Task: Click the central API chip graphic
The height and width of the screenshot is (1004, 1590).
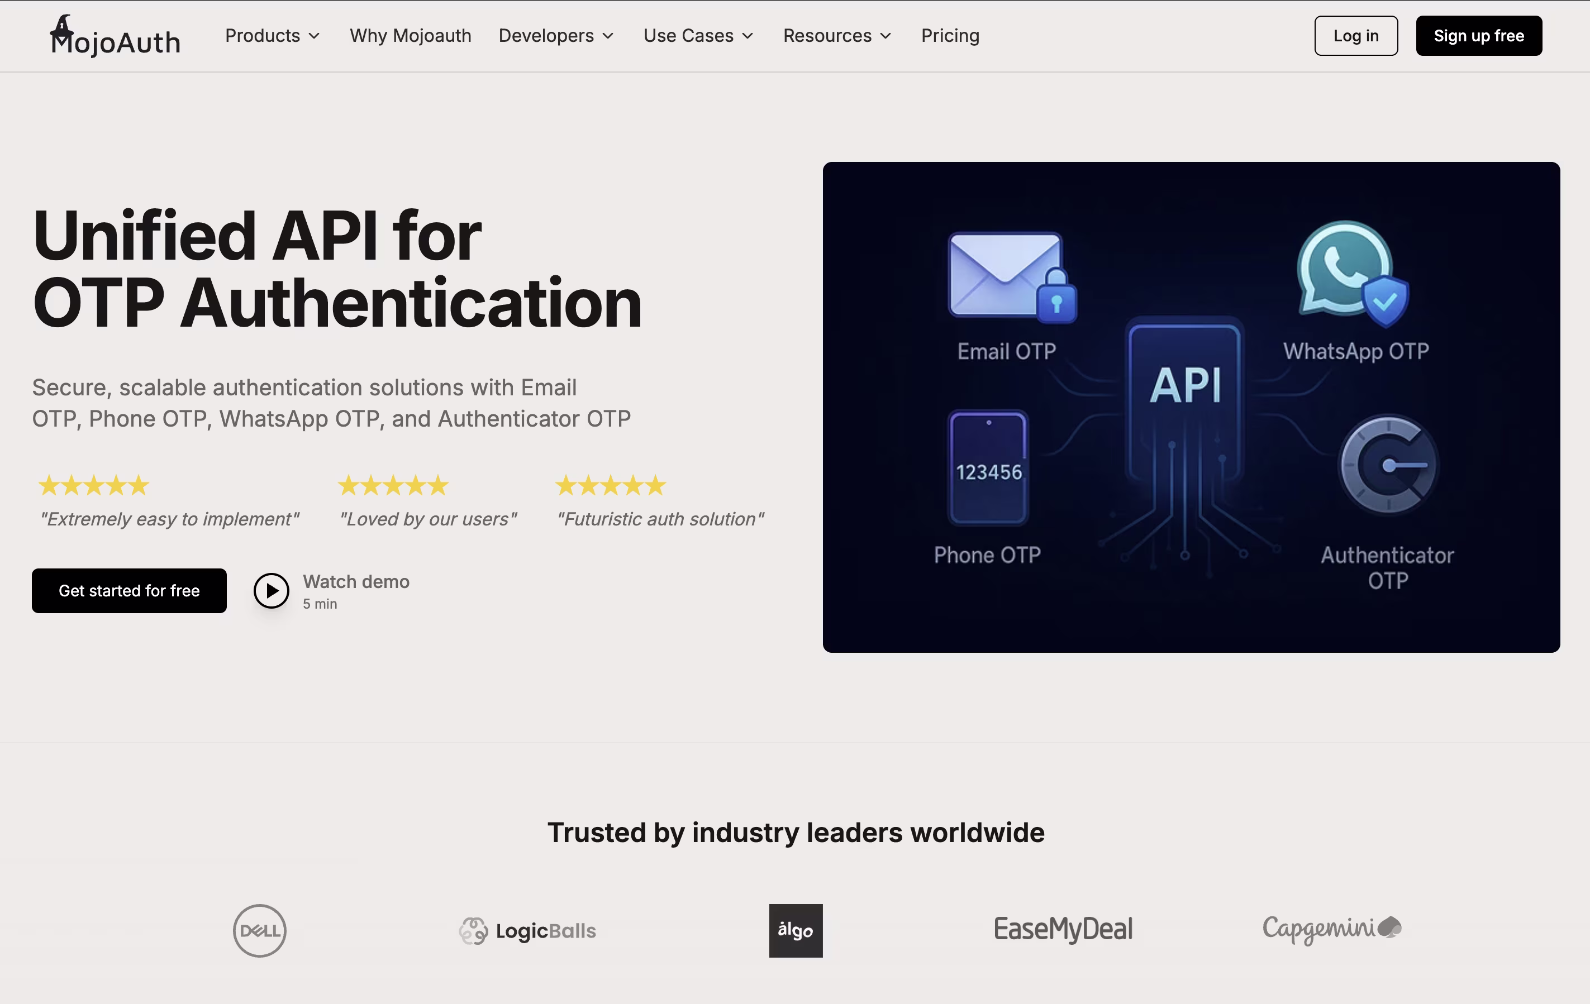Action: click(1184, 400)
